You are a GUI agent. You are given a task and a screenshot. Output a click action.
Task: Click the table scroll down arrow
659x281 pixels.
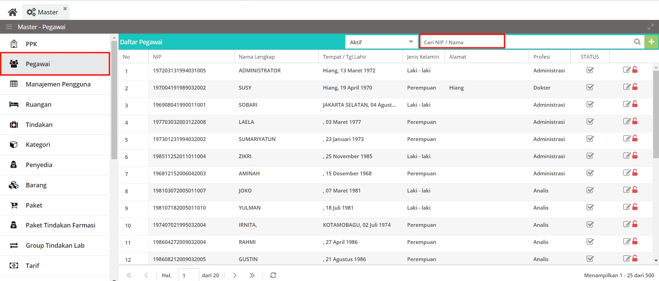(656, 261)
